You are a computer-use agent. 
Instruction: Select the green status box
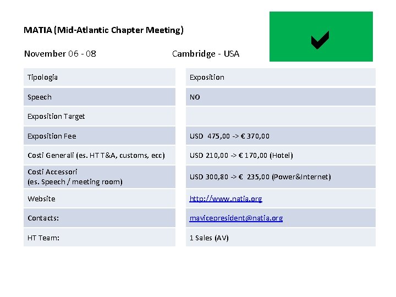321,36
